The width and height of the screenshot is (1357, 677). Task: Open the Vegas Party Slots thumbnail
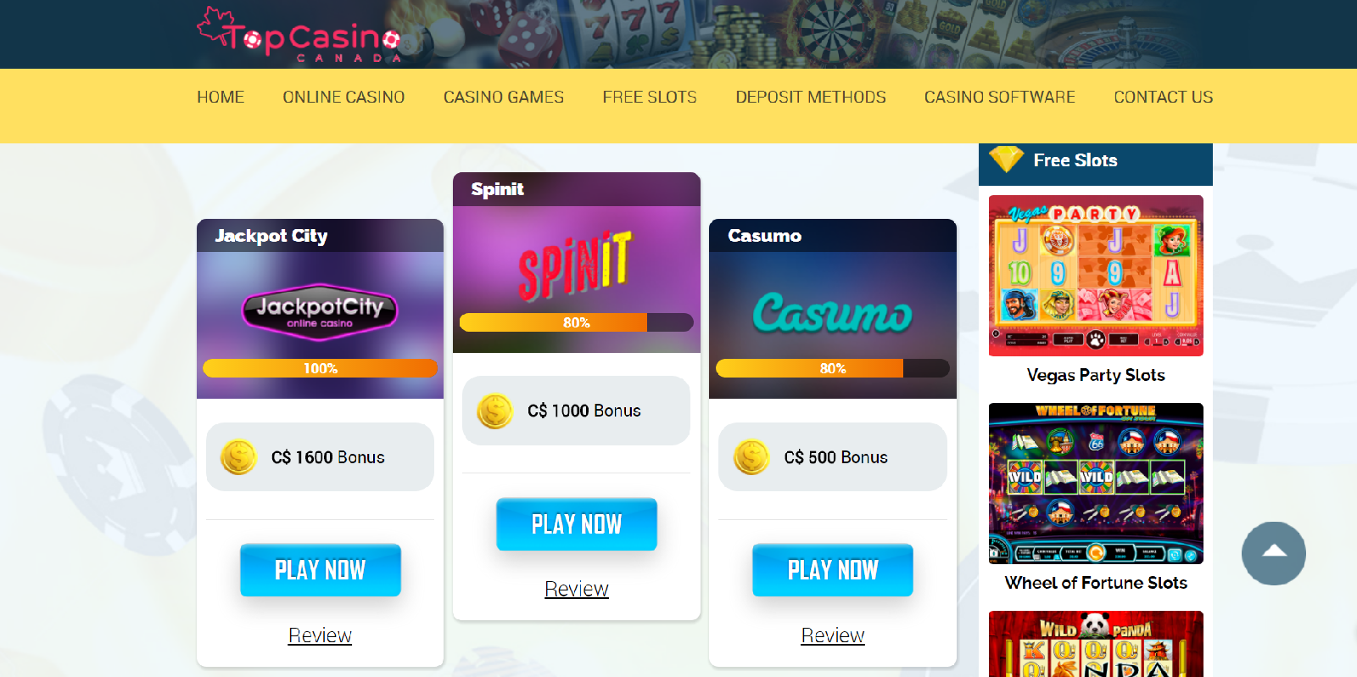point(1096,276)
